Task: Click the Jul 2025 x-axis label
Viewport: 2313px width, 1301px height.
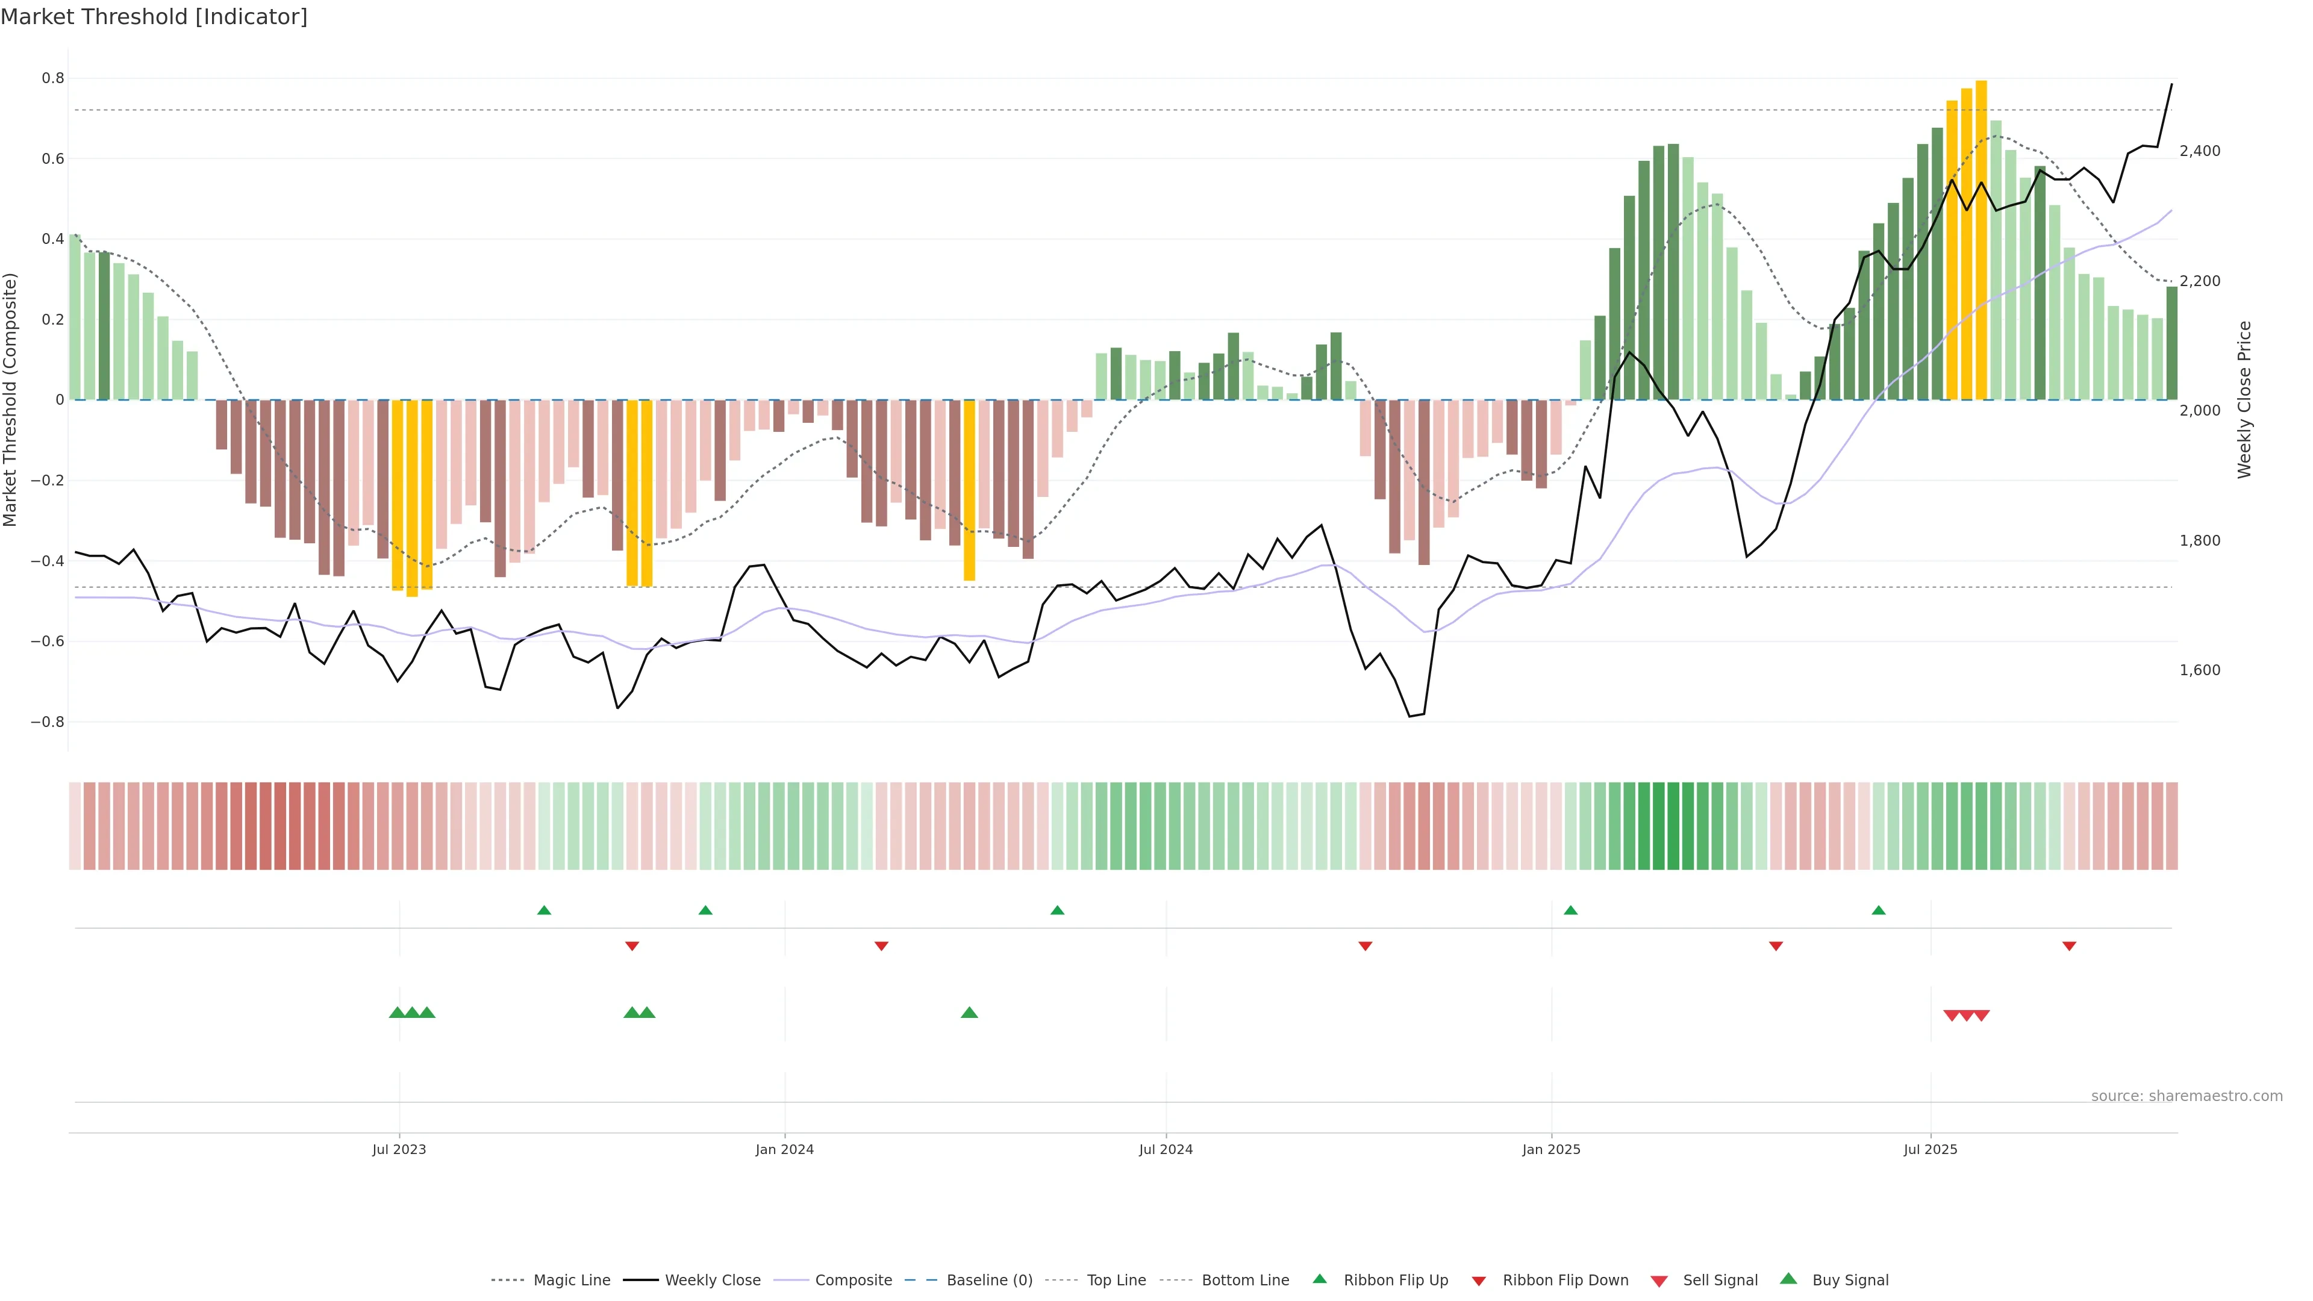Action: pyautogui.click(x=1929, y=1149)
